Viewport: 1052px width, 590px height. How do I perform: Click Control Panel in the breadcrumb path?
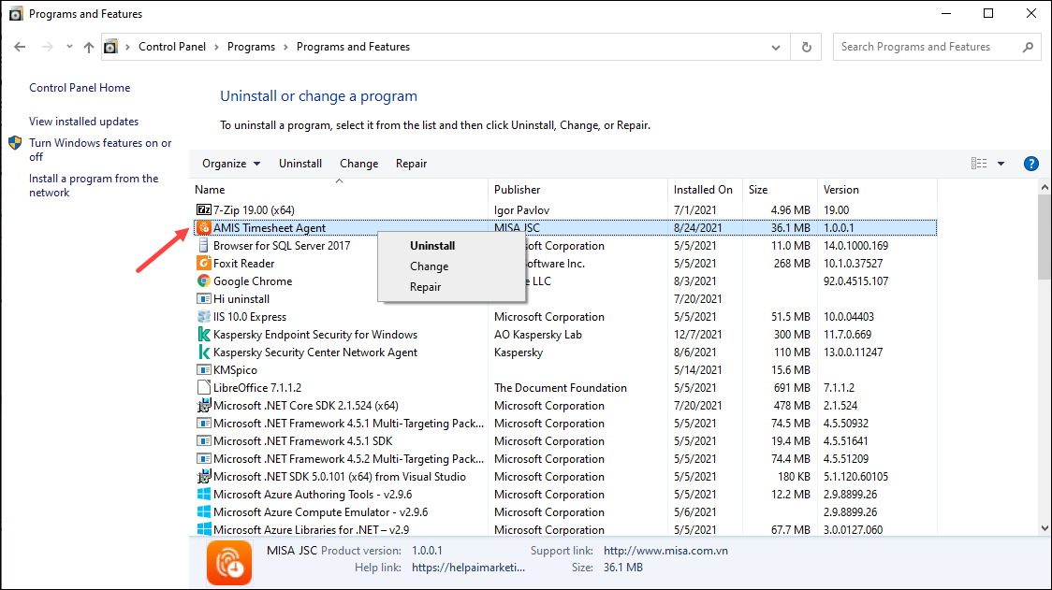(172, 47)
